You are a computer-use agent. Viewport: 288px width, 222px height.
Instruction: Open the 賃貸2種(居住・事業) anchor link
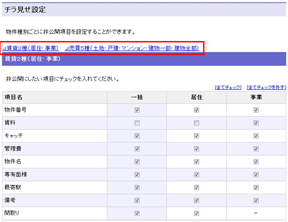pyautogui.click(x=31, y=48)
